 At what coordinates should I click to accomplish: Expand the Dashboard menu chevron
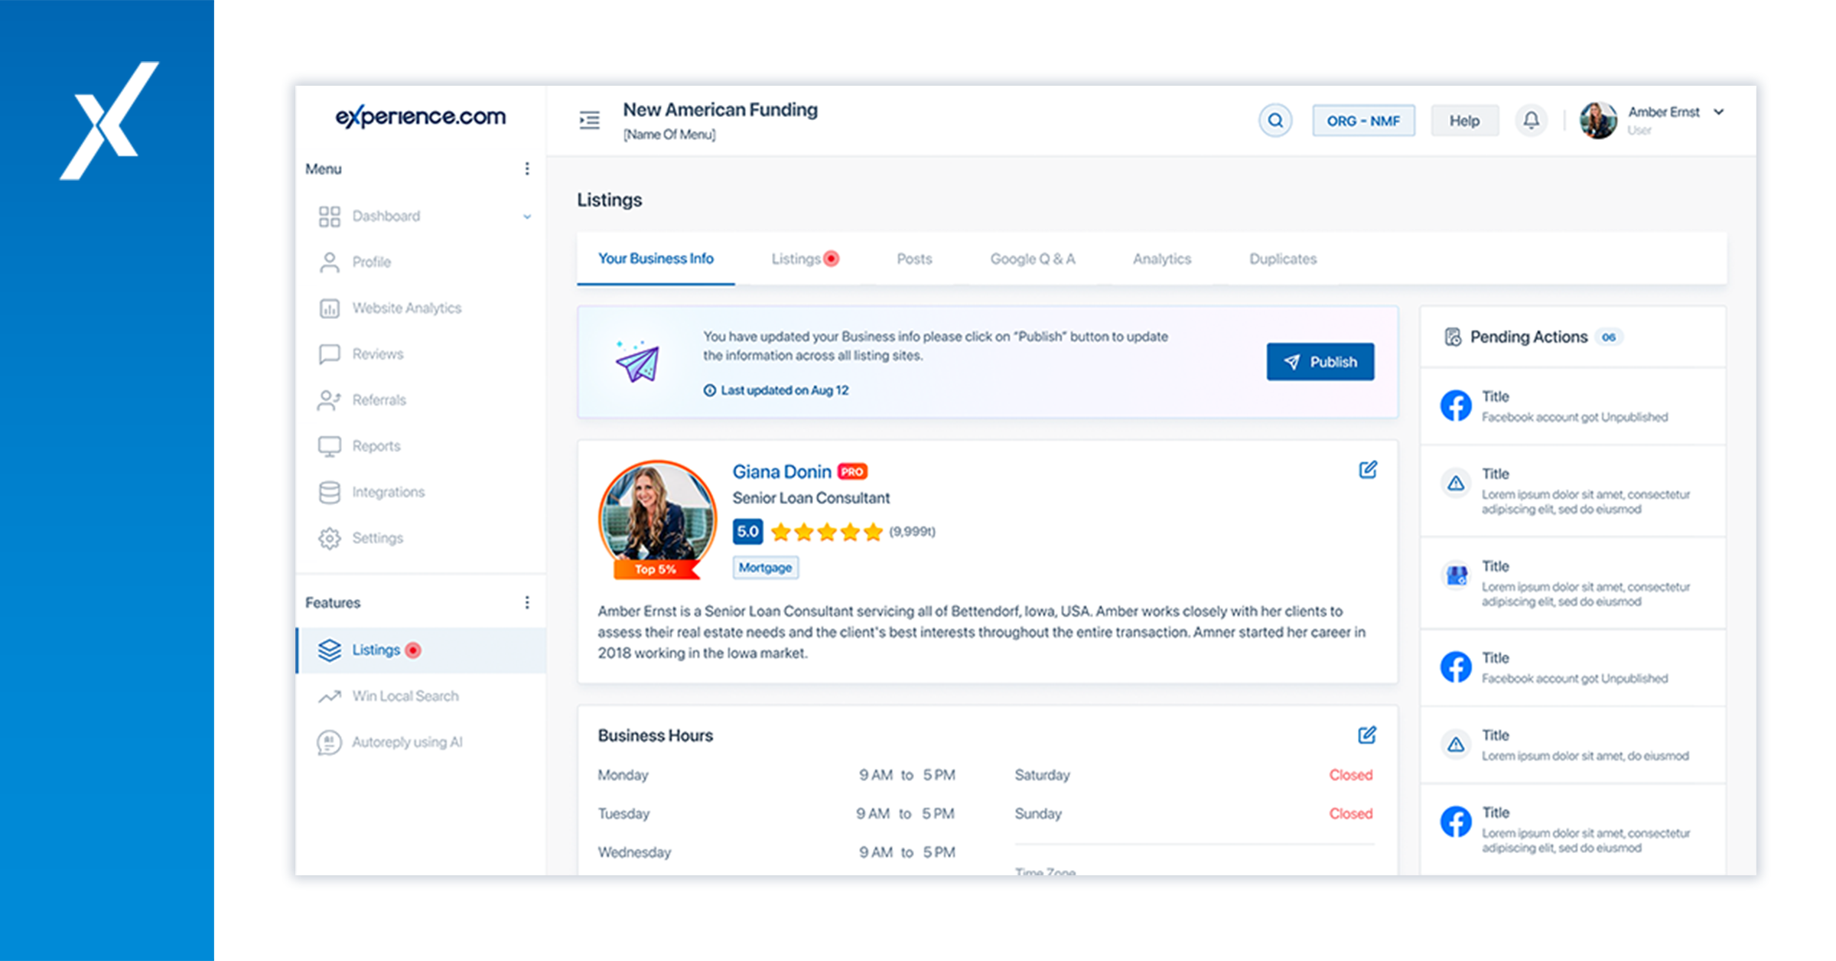click(x=527, y=217)
